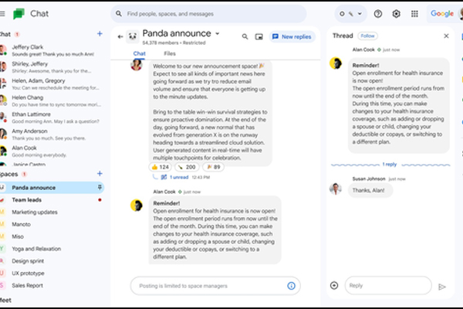Viewport: 463px width, 309px height.
Task: Click the Reply input field in thread
Action: [386, 285]
